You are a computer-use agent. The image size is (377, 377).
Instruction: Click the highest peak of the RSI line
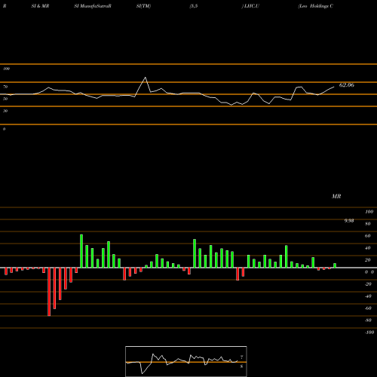pos(146,78)
